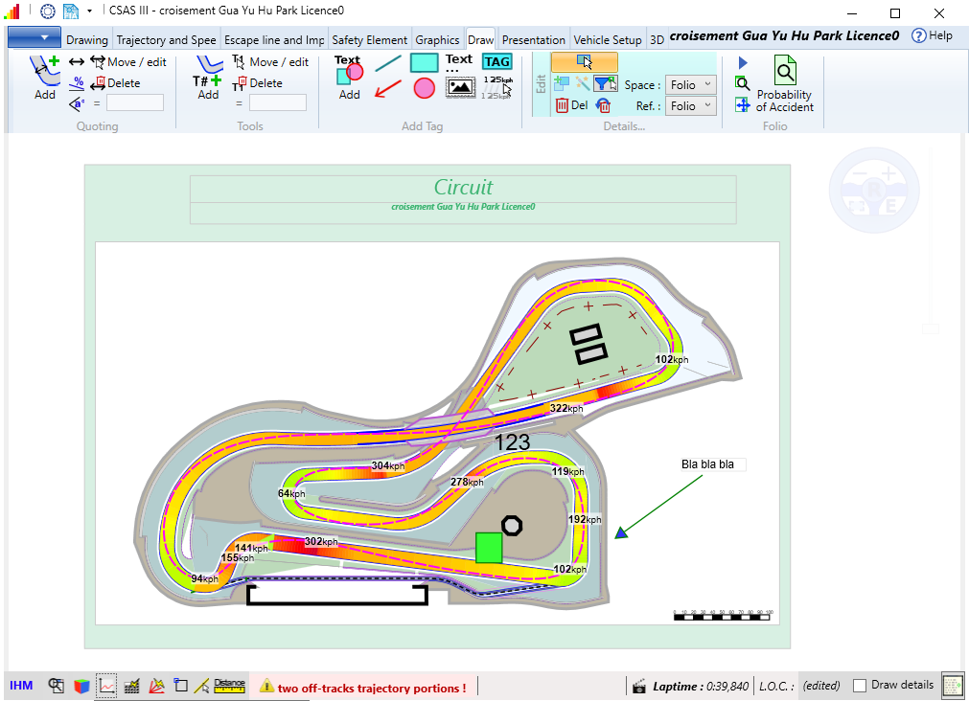Enable the Draw details checkbox

(x=859, y=686)
